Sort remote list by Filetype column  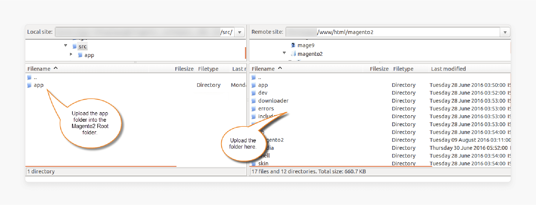coord(403,69)
